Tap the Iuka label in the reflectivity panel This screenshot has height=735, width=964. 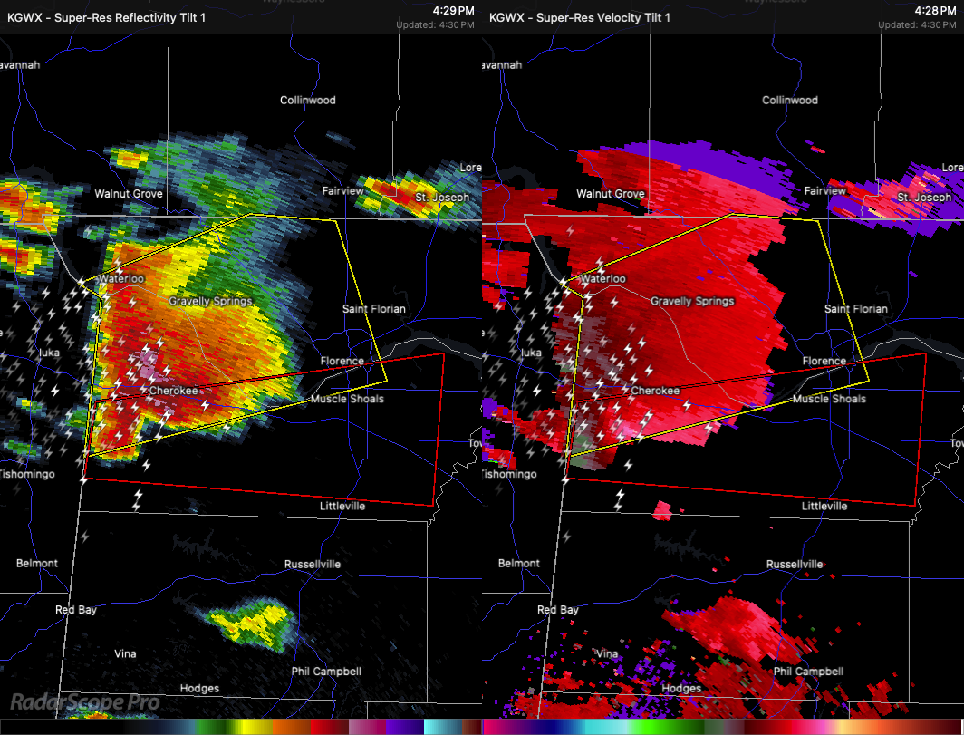49,353
